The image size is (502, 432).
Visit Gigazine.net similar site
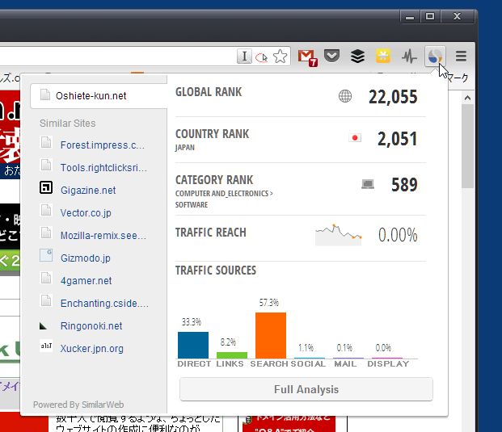coord(88,191)
